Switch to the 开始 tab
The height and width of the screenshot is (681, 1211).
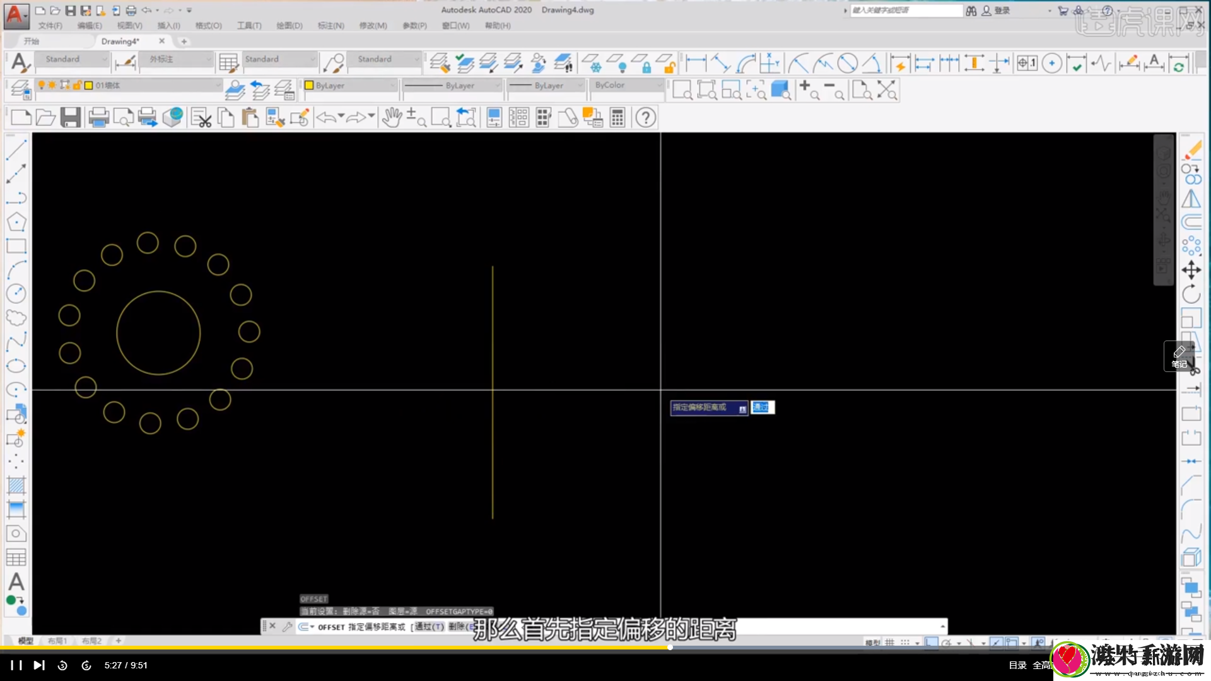pyautogui.click(x=32, y=41)
